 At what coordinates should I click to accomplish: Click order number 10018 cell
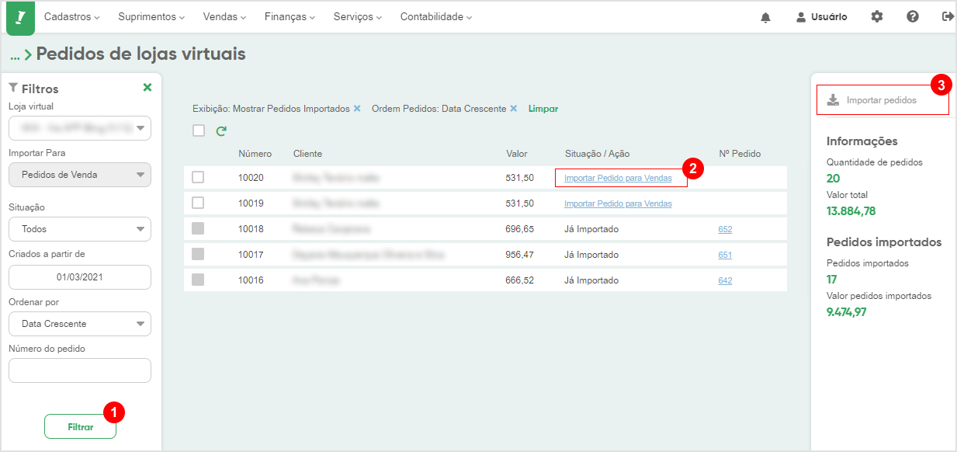pos(251,229)
